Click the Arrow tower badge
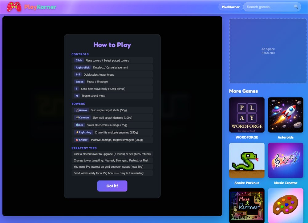Screen dimensions: 308x223 81,110
